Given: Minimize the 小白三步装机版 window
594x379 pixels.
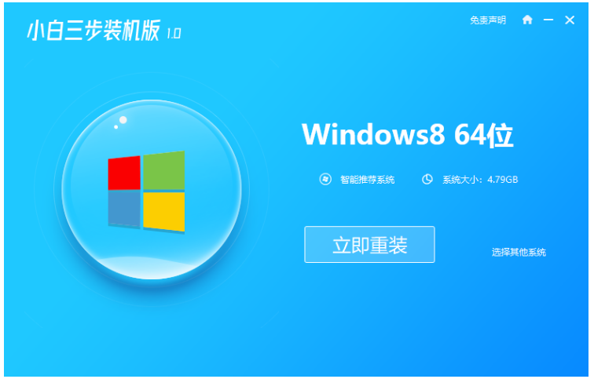Looking at the screenshot, I should tap(548, 20).
